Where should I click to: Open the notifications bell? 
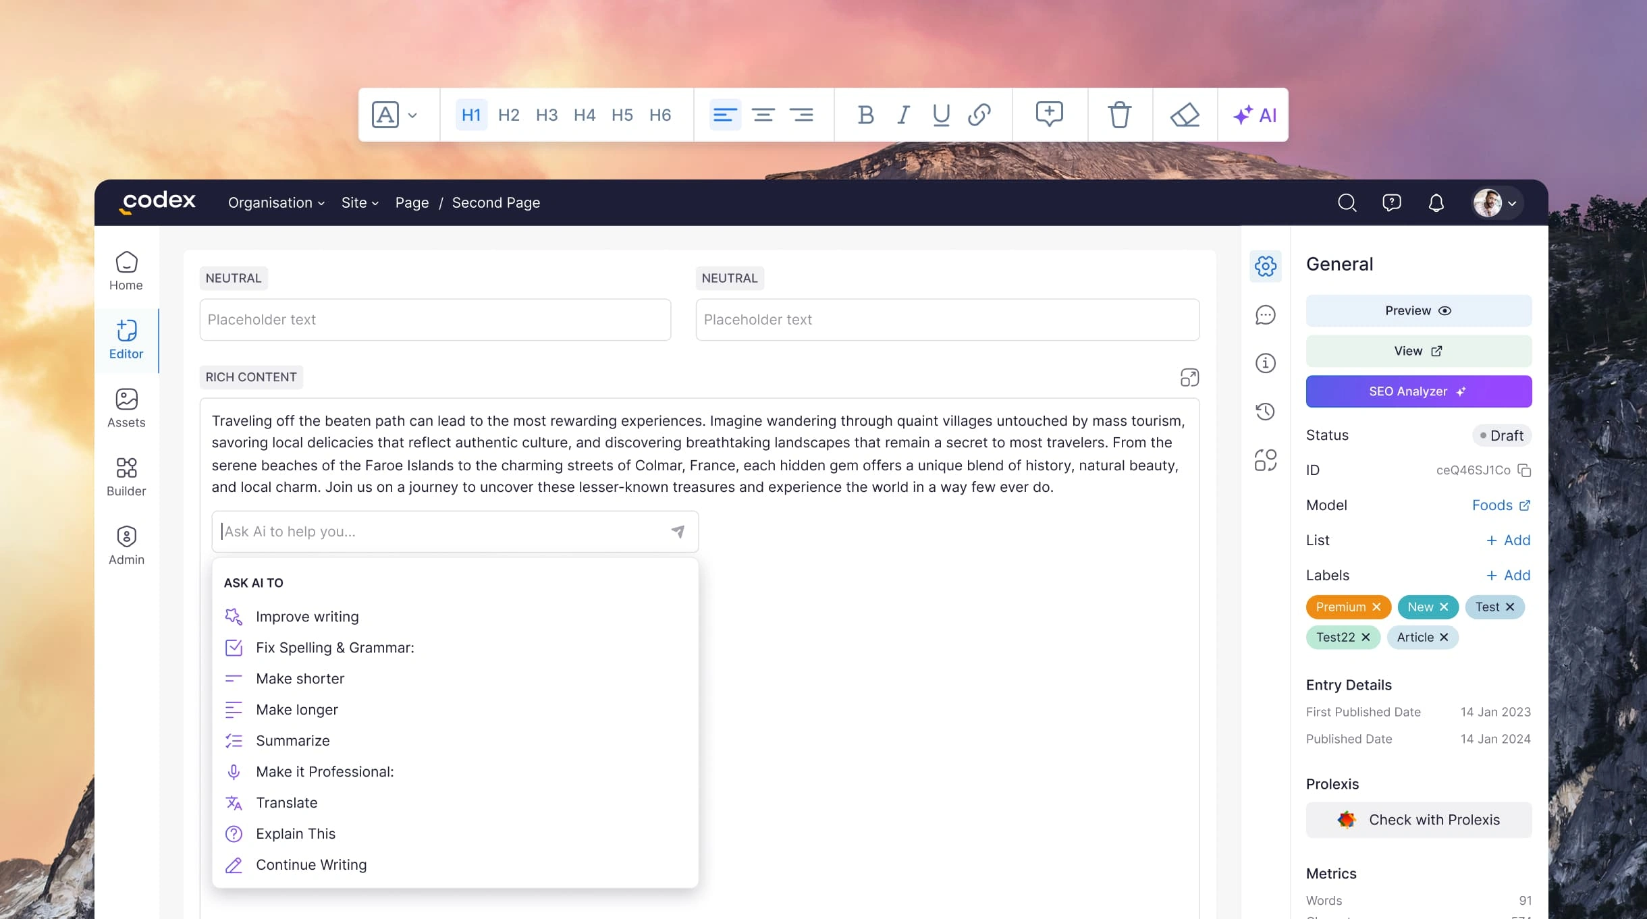1436,202
